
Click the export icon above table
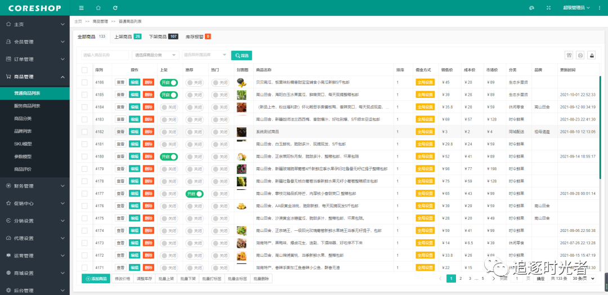point(592,55)
